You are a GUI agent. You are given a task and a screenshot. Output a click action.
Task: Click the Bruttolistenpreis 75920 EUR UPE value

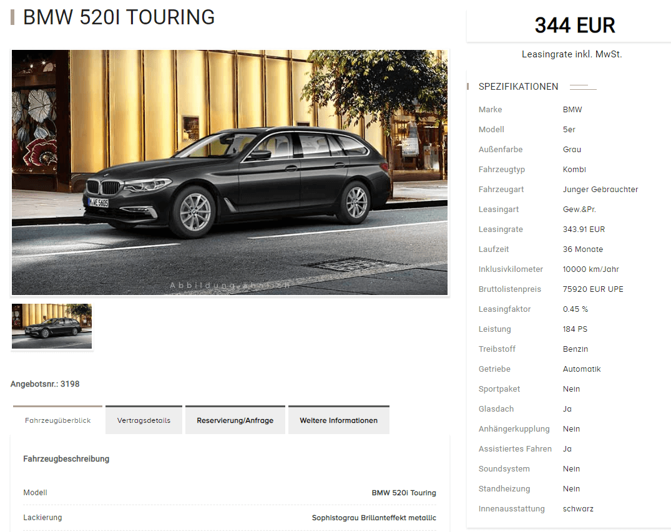point(593,289)
